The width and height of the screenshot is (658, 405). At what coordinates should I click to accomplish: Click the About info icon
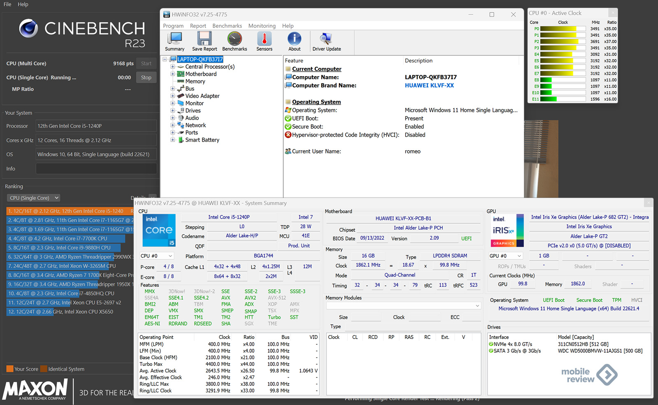pyautogui.click(x=294, y=39)
